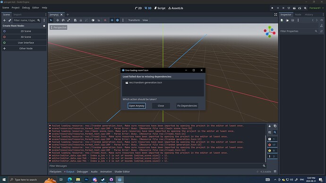Switch to the 3D workspace
Screen dimensions: 326x183
pyautogui.click(x=148, y=8)
